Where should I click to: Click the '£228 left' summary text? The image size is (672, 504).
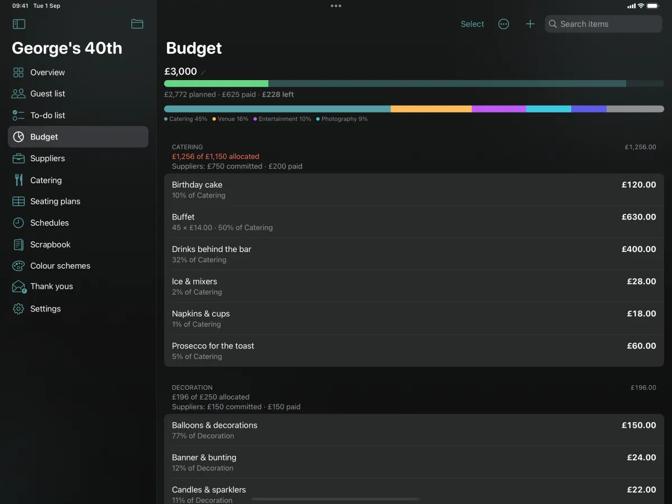278,95
